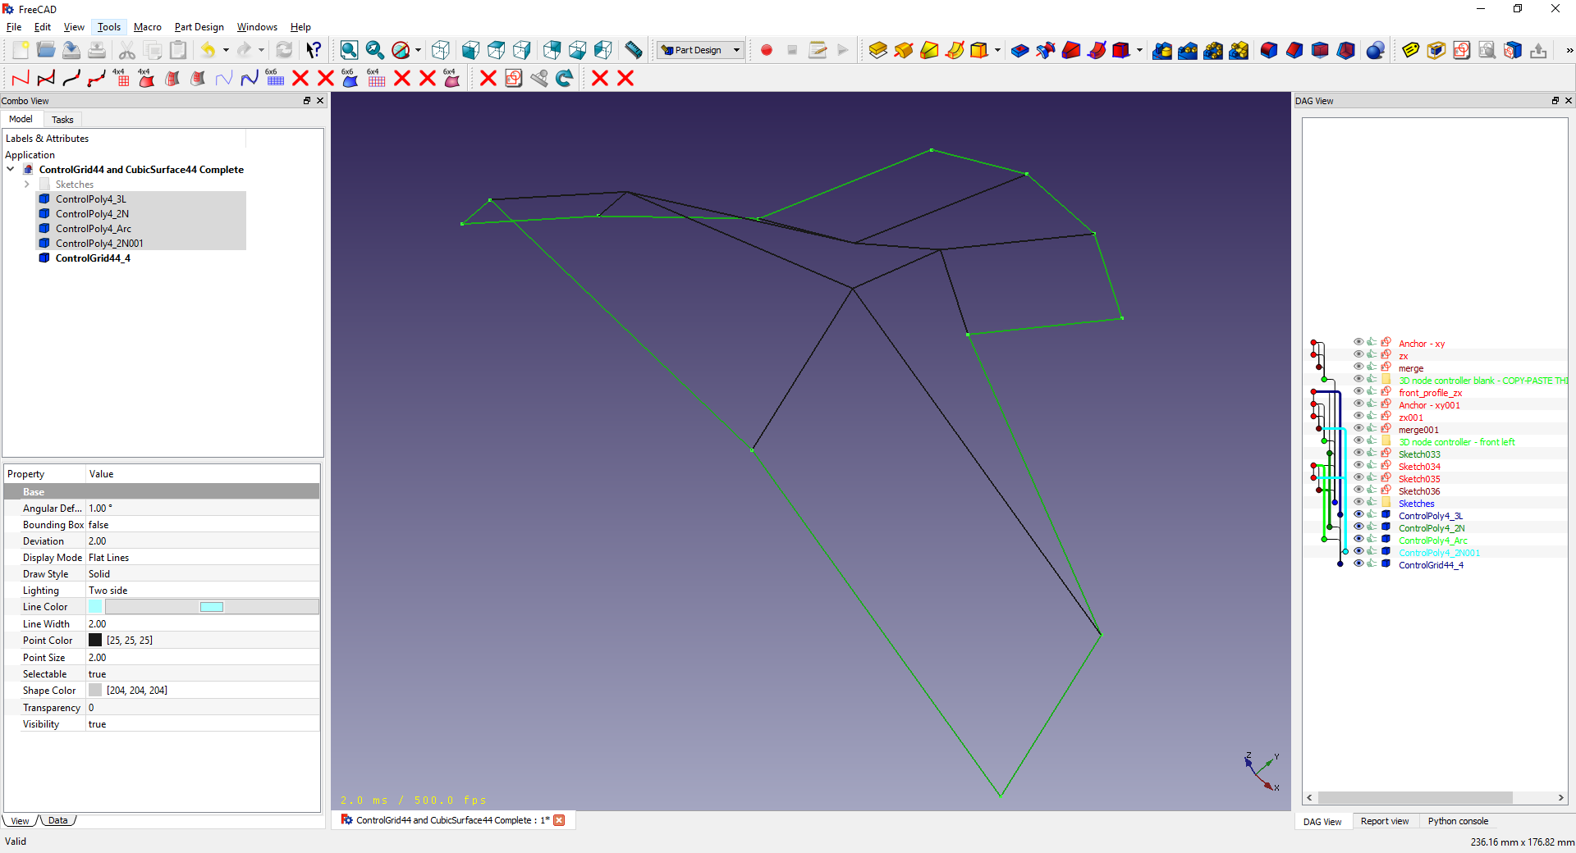The width and height of the screenshot is (1576, 853).
Task: Toggle visibility eye for front_profile_zx in DAG
Action: point(1358,392)
